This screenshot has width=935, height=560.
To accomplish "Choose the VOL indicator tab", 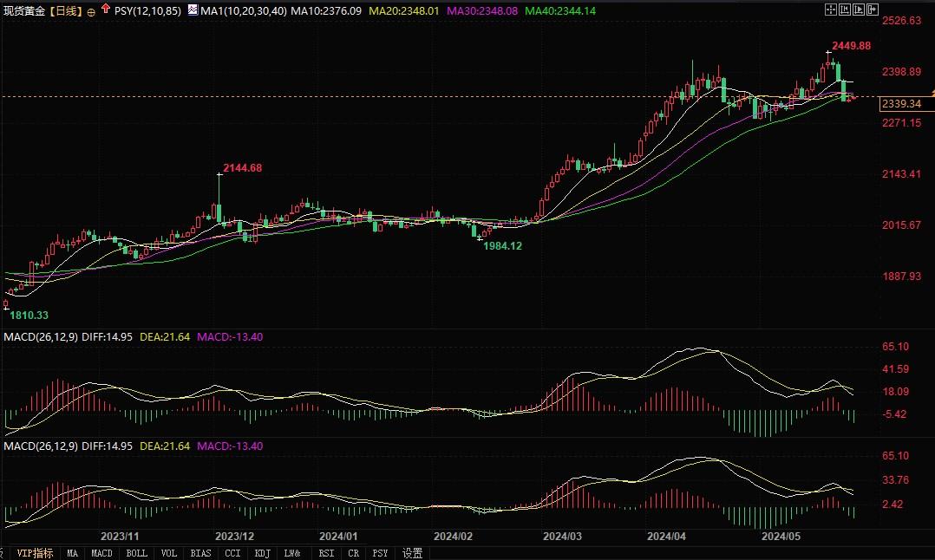I will pyautogui.click(x=168, y=553).
